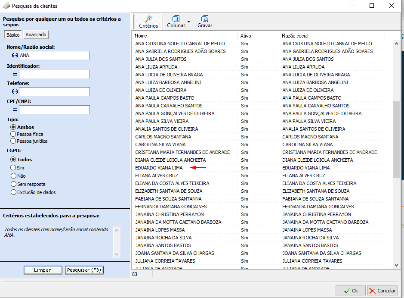The height and width of the screenshot is (298, 404).
Task: Maximize the Pesquisa de clientes window
Action: 372,6
